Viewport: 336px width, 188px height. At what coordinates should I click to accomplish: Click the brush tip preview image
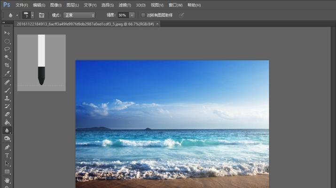(41, 63)
